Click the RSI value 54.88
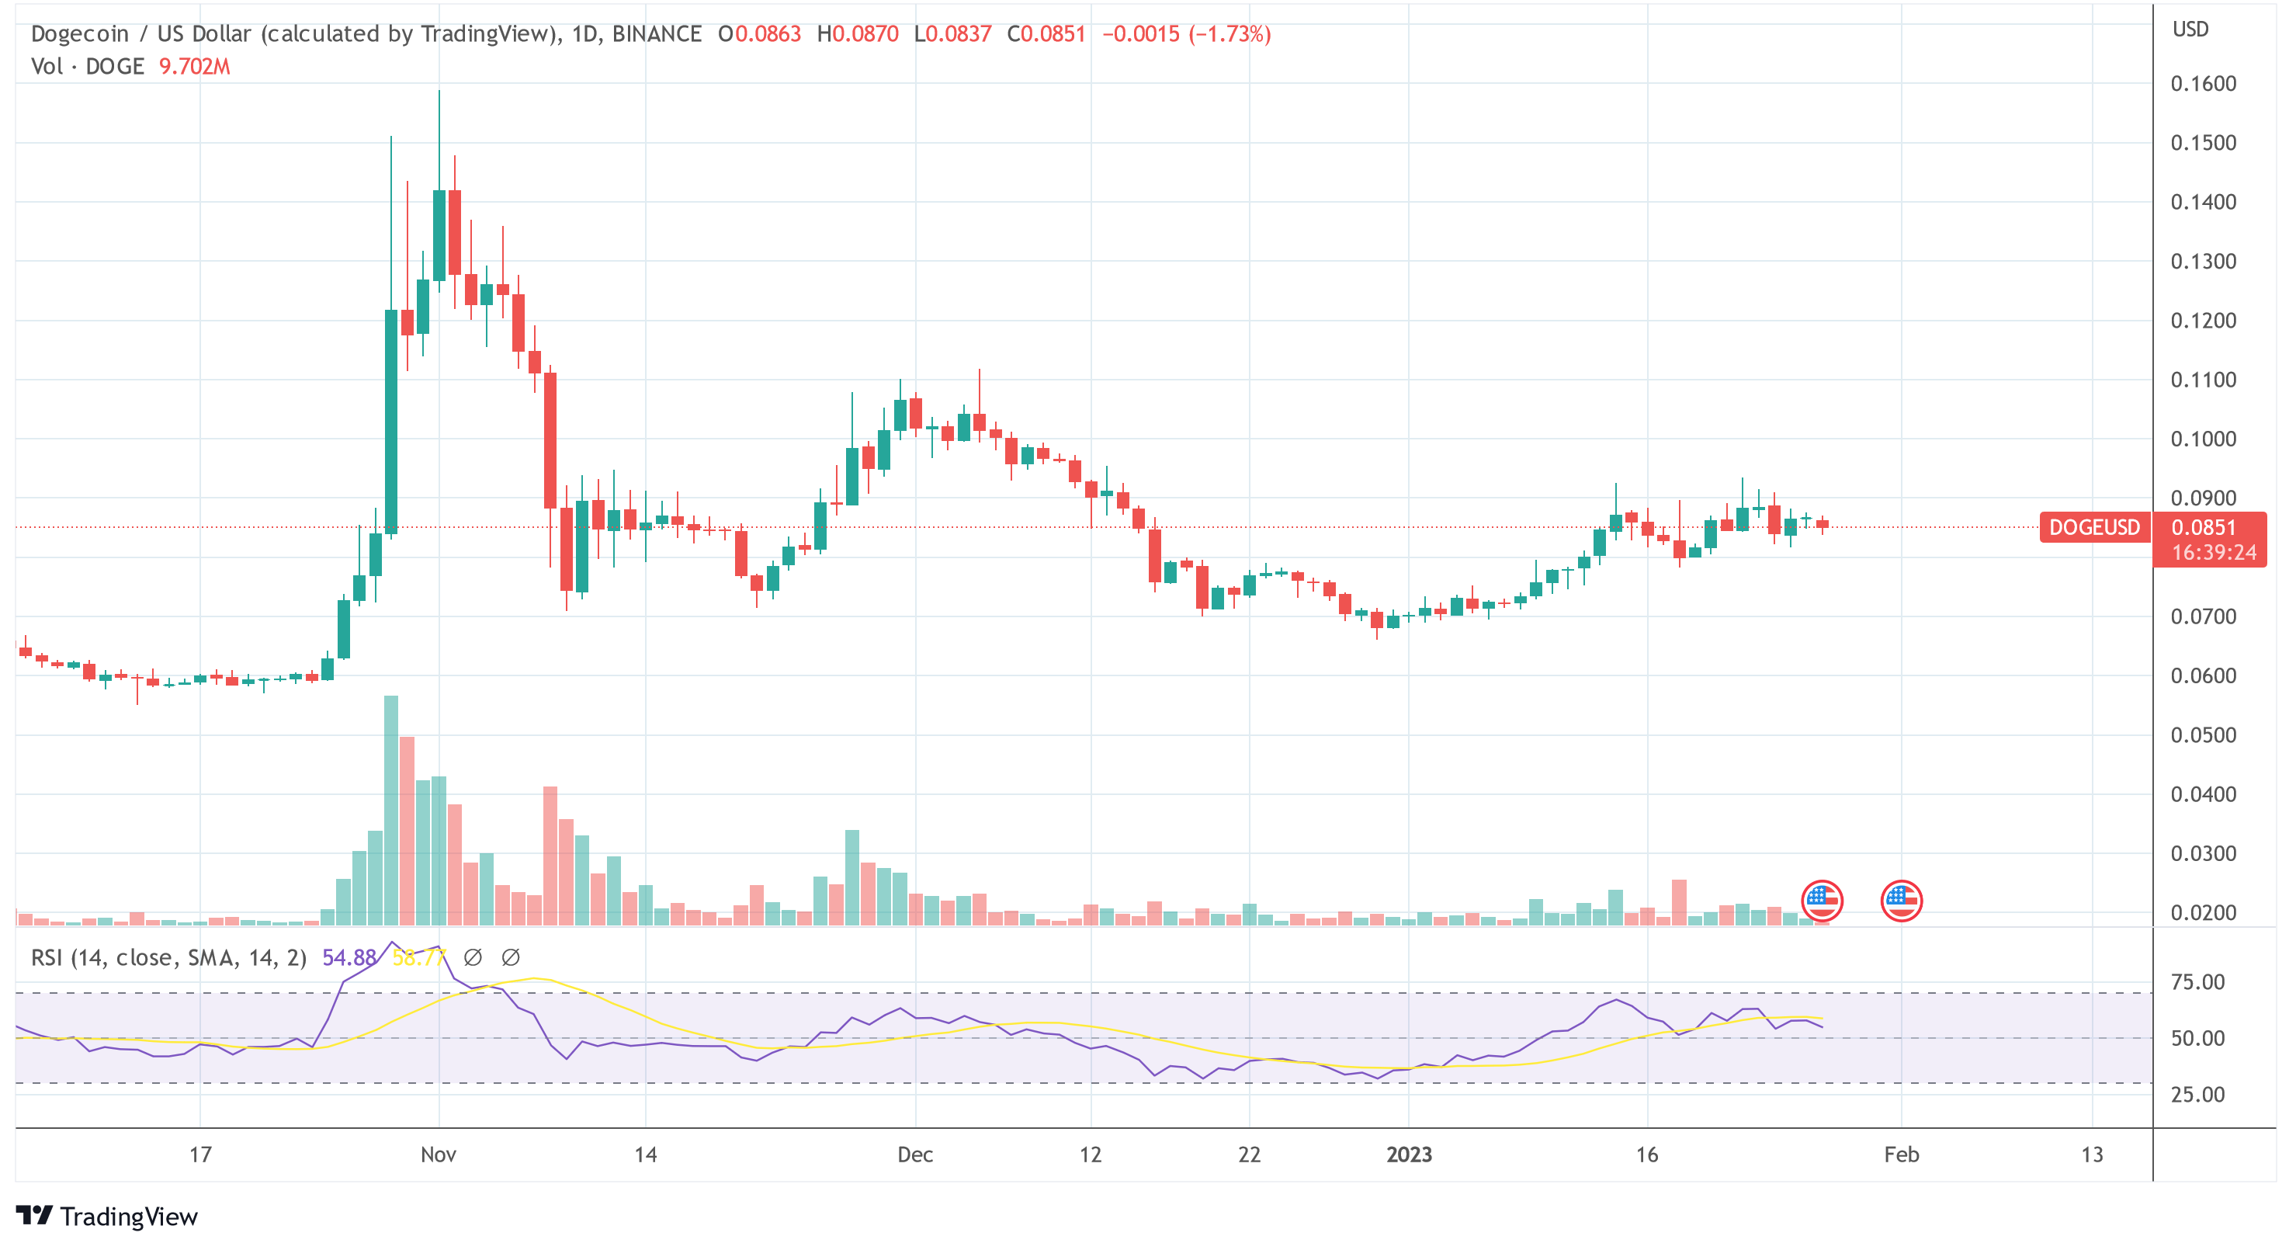Image resolution: width=2296 pixels, height=1250 pixels. [349, 957]
